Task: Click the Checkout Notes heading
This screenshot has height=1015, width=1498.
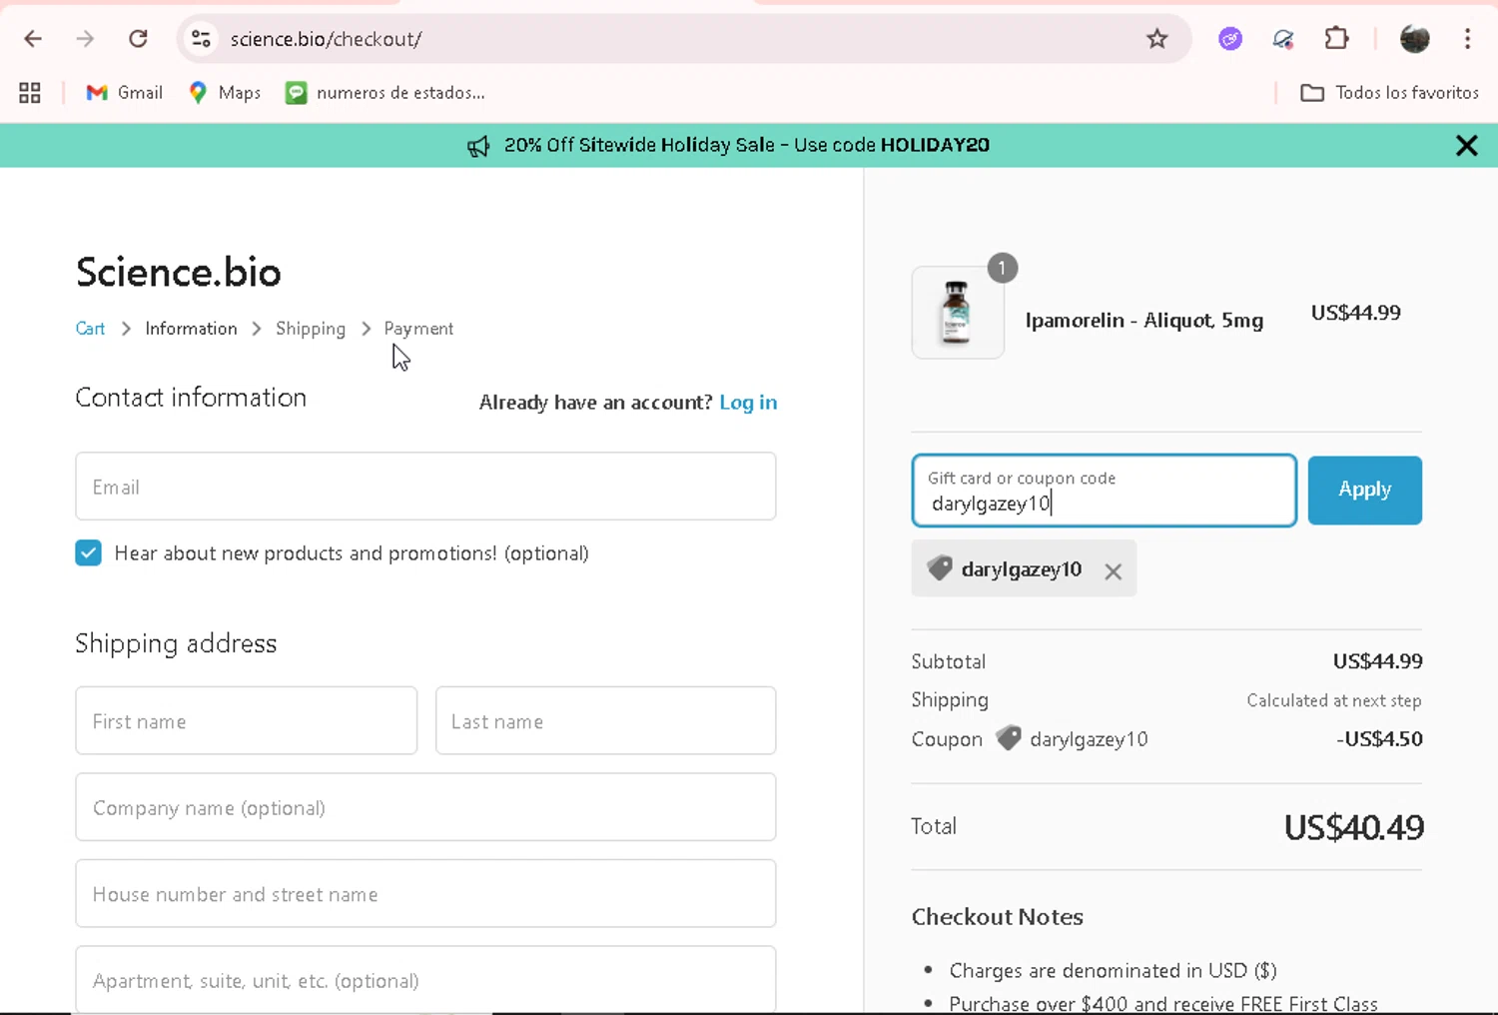Action: point(998,917)
